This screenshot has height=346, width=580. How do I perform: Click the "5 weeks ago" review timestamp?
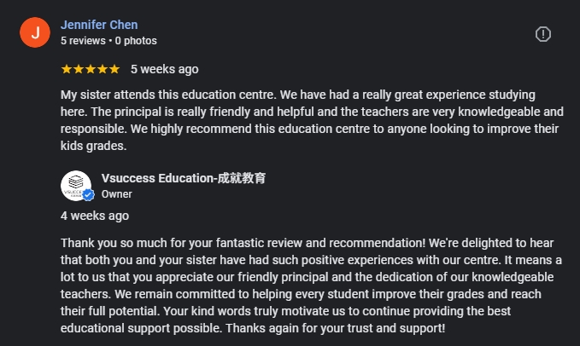165,69
